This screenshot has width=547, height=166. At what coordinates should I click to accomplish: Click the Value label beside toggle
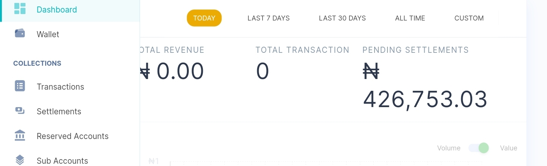tap(508, 148)
